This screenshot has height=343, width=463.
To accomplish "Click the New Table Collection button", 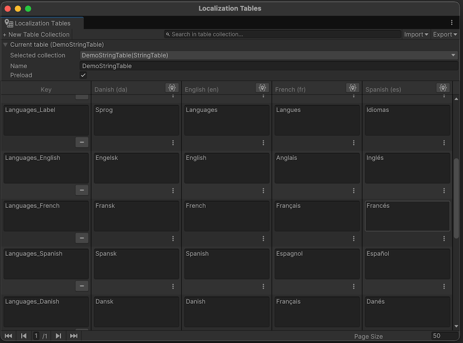I will coord(36,34).
